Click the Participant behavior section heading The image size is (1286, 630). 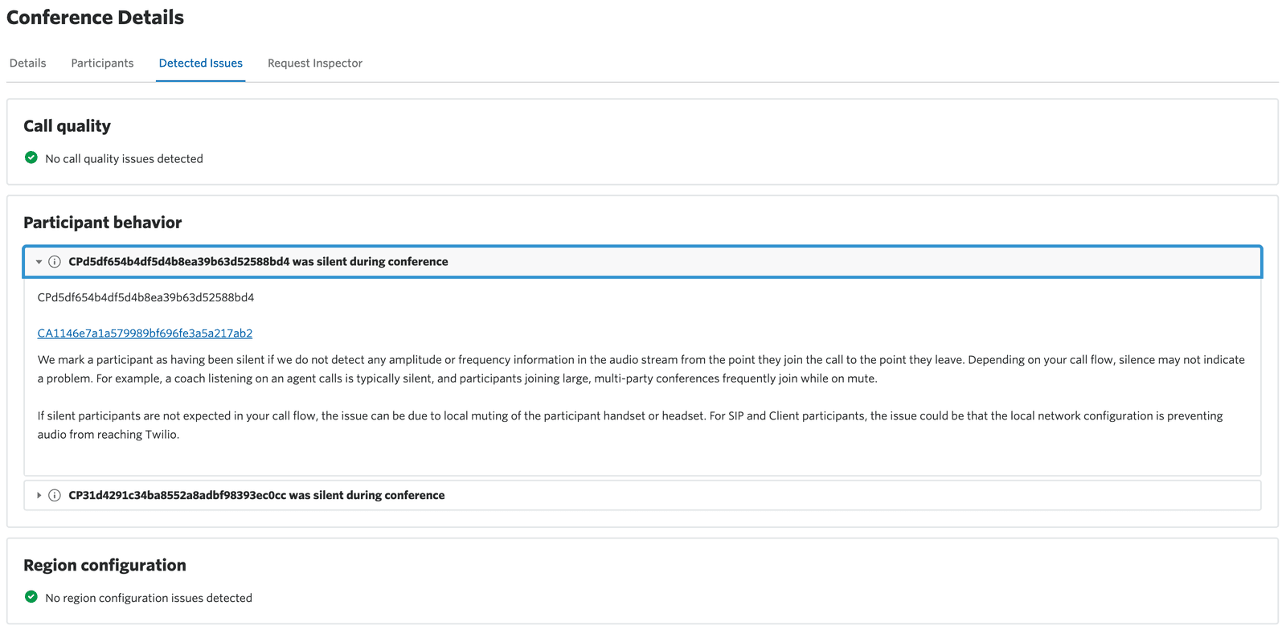[103, 223]
